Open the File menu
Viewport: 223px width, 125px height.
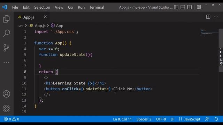point(15,7)
